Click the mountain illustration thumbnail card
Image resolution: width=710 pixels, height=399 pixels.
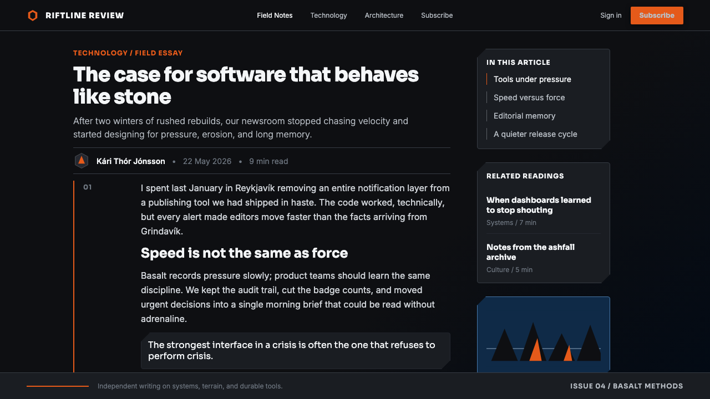point(544,334)
